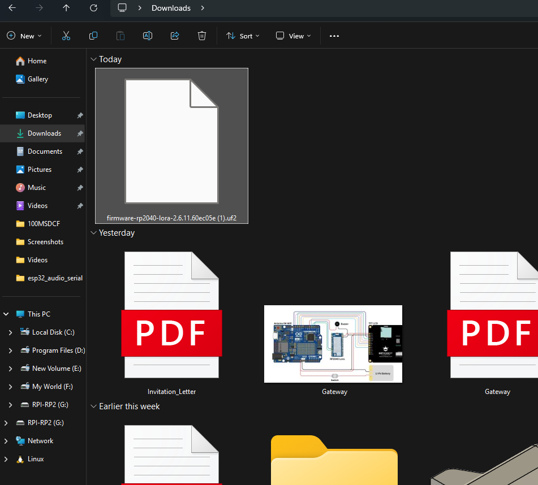Open the Sort dropdown menu
This screenshot has width=538, height=485.
click(x=243, y=36)
